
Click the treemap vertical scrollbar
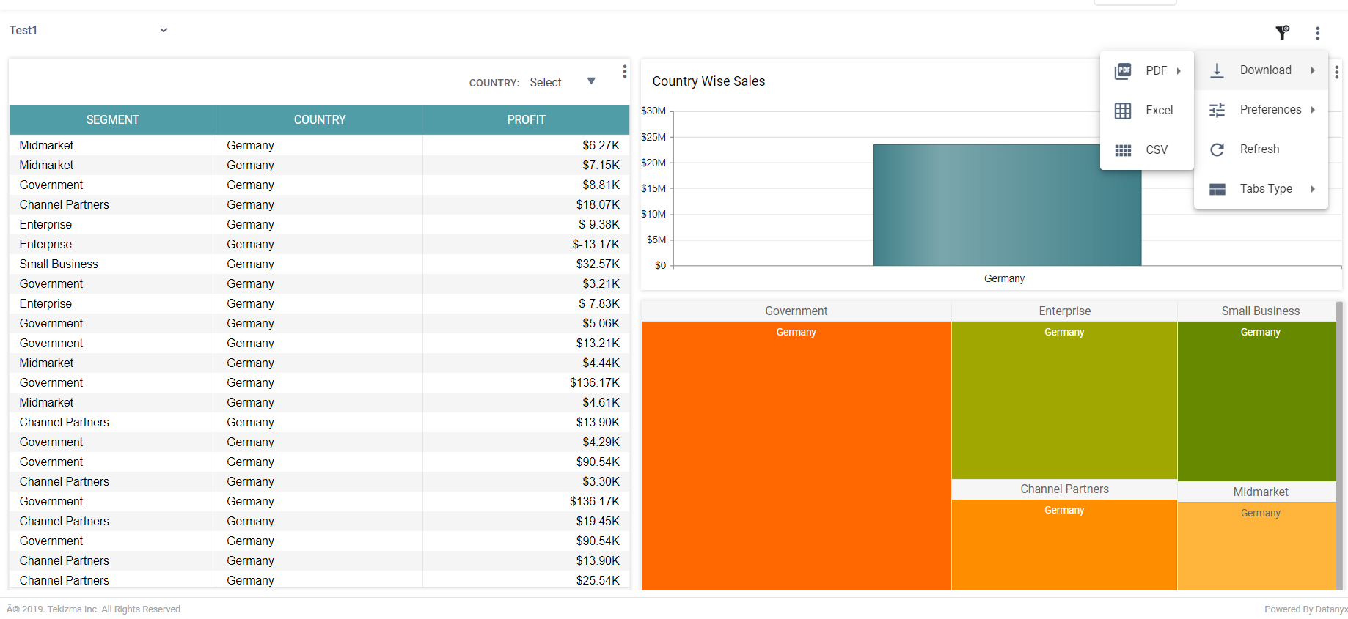point(1339,440)
